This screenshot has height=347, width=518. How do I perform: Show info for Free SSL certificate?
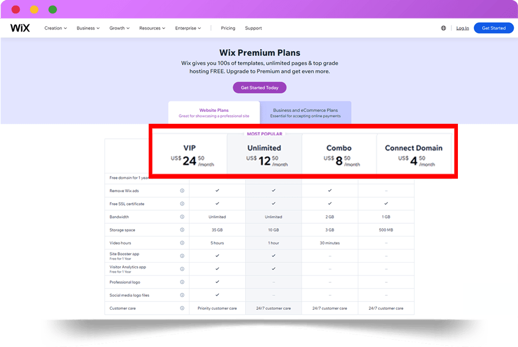tap(182, 204)
